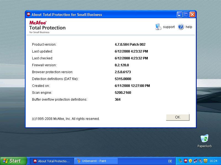Click yellow Windows Security alert tray icon
The width and height of the screenshot is (221, 165).
(x=190, y=161)
